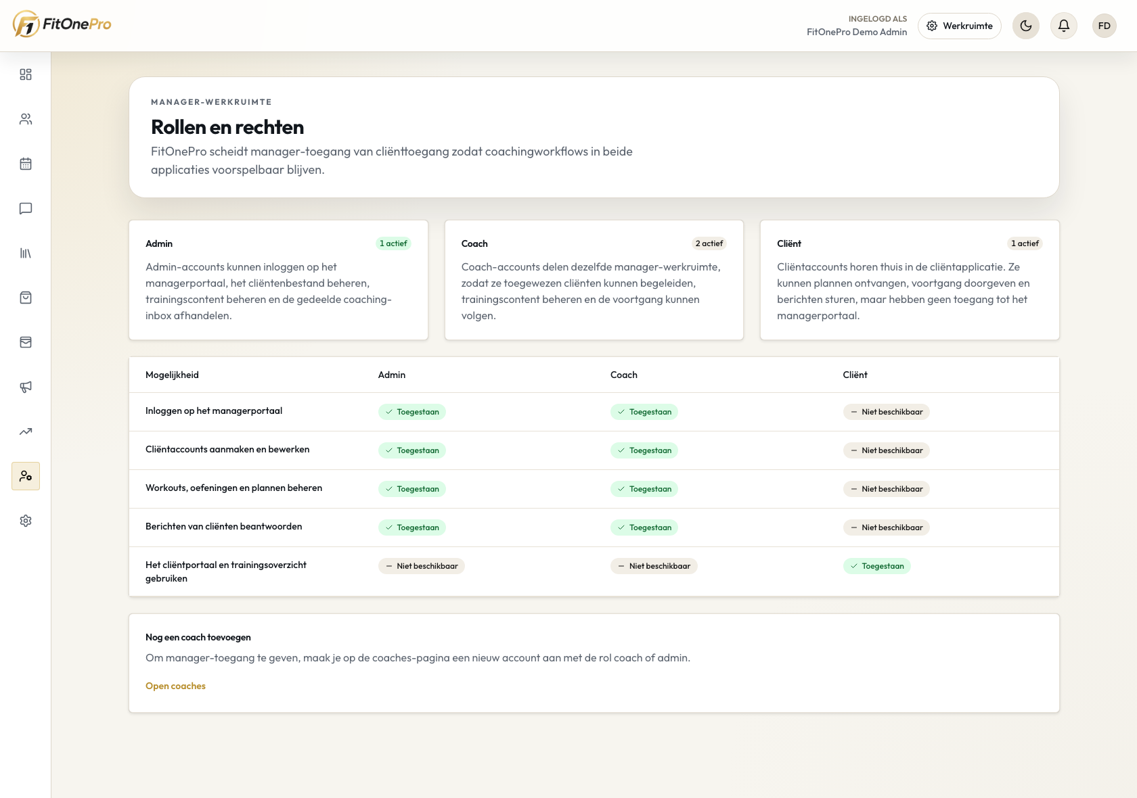
Task: Click Coach Toegestaan badge for Berichten row
Action: pos(644,527)
